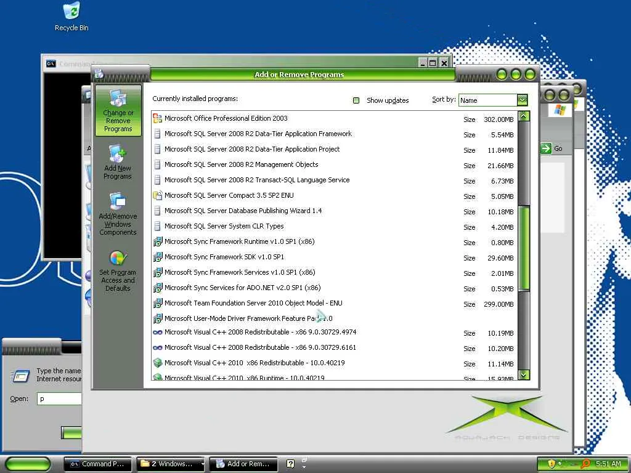
Task: Click the Go button in the background window
Action: [x=552, y=148]
